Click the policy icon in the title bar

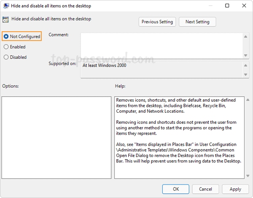pyautogui.click(x=6, y=6)
